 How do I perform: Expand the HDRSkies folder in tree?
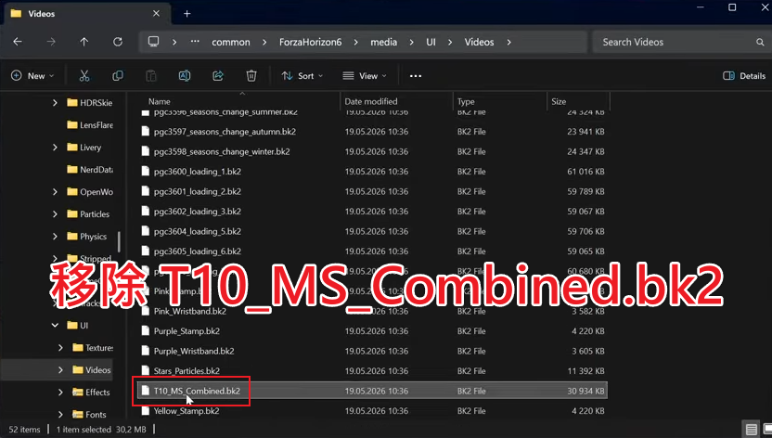[55, 103]
